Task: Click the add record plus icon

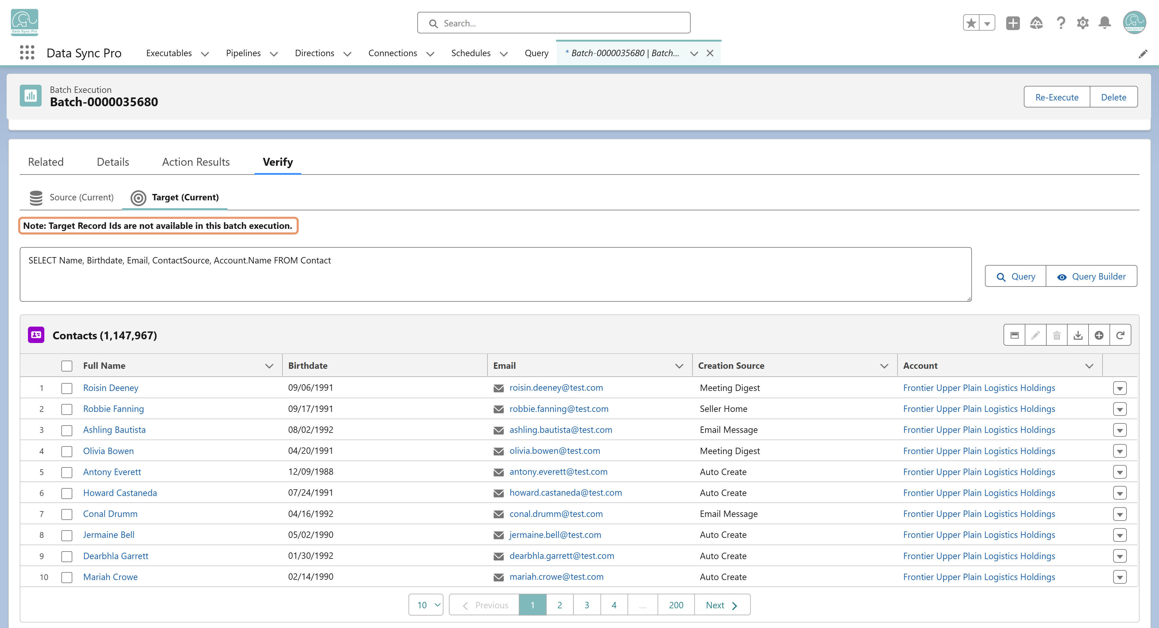Action: pyautogui.click(x=1099, y=335)
